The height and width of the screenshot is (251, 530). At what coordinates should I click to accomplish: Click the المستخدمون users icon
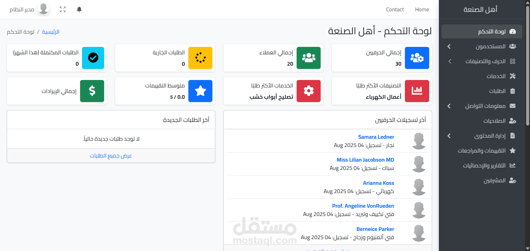click(513, 46)
